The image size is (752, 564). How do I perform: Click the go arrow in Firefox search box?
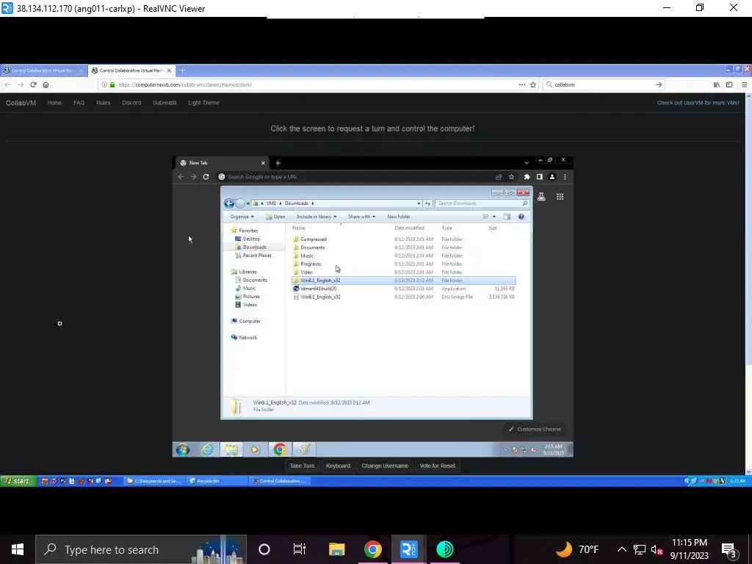tap(659, 85)
